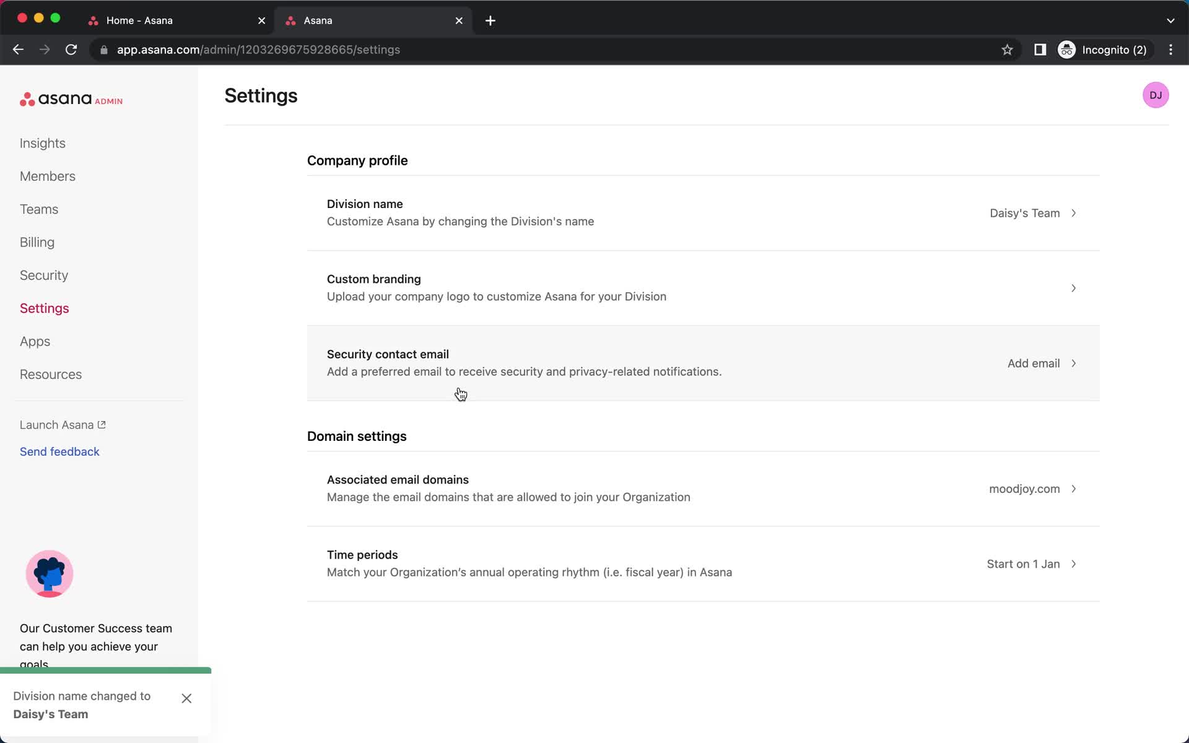Image resolution: width=1189 pixels, height=743 pixels.
Task: Navigate to Members section
Action: (47, 175)
